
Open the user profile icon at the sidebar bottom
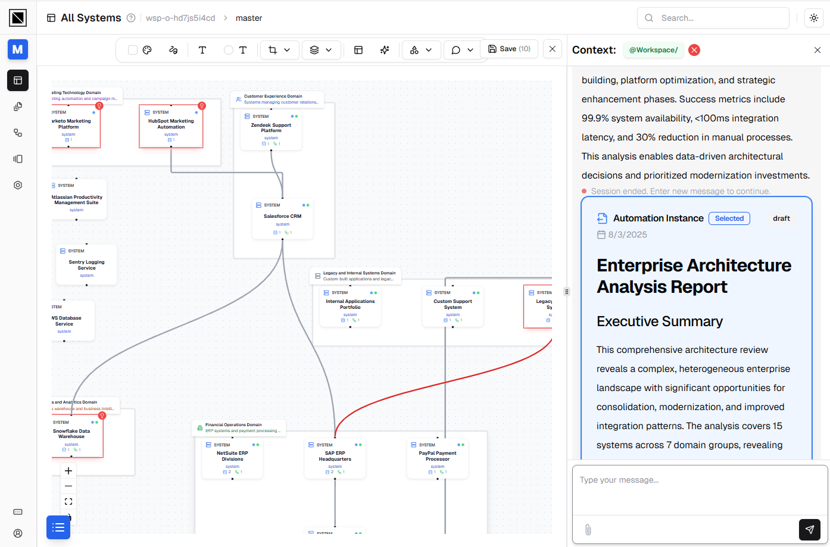[18, 533]
